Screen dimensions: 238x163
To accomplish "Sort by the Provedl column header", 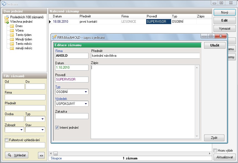I will click(x=158, y=16).
